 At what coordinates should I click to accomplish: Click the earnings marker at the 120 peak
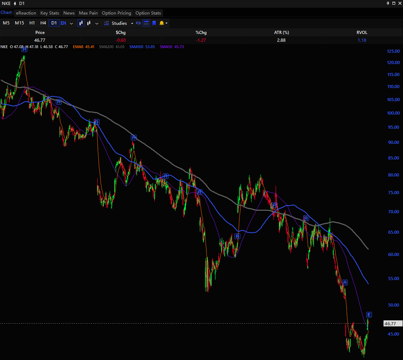24,50
